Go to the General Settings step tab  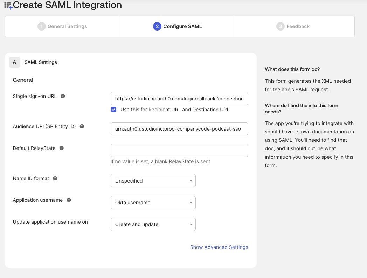tap(62, 26)
